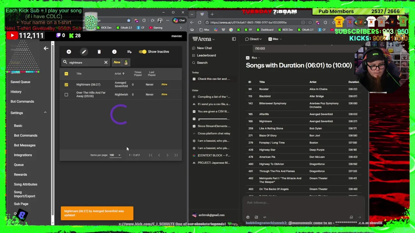This screenshot has height=233, width=415.
Task: Open the tab search chevron in Arena browser
Action: (192, 14)
